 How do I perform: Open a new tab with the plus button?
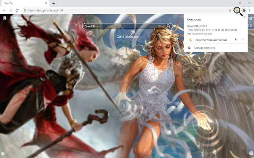54,3
